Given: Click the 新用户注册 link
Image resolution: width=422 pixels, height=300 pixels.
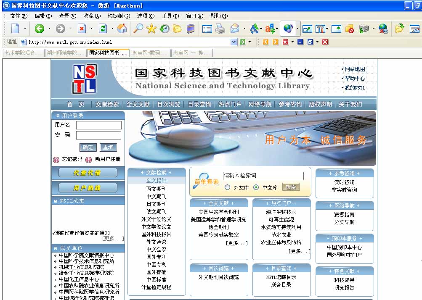Looking at the screenshot, I should click(108, 159).
